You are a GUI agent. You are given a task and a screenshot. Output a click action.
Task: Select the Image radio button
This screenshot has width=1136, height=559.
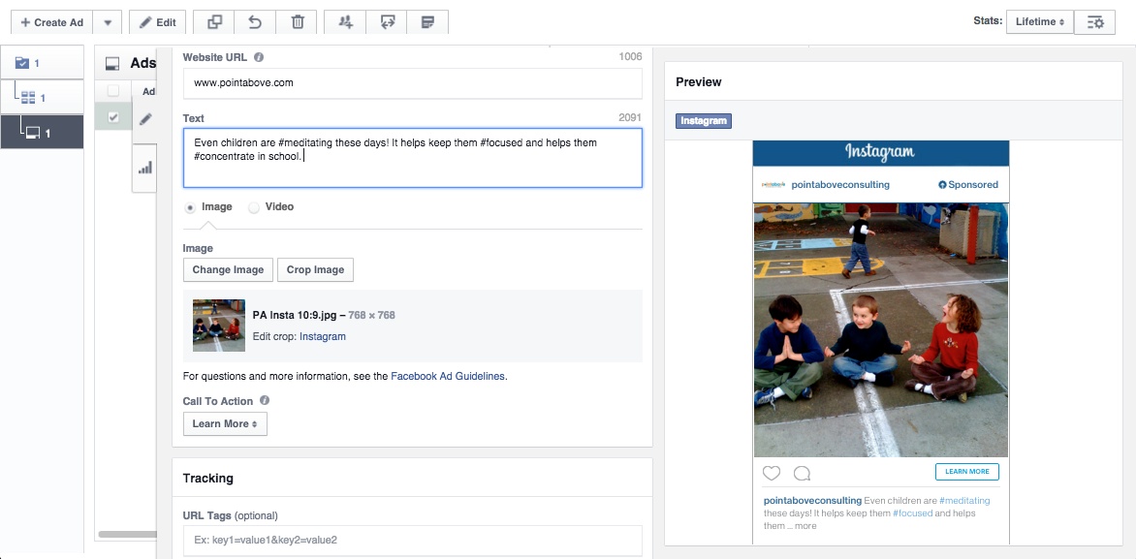[x=190, y=206]
